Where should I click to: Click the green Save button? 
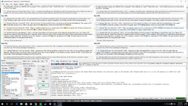tap(43, 85)
